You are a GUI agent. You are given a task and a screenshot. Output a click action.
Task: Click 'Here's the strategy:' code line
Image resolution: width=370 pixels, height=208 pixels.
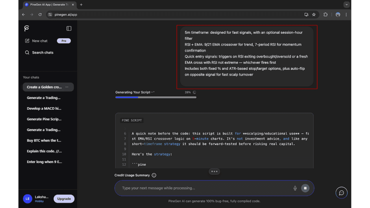152,154
